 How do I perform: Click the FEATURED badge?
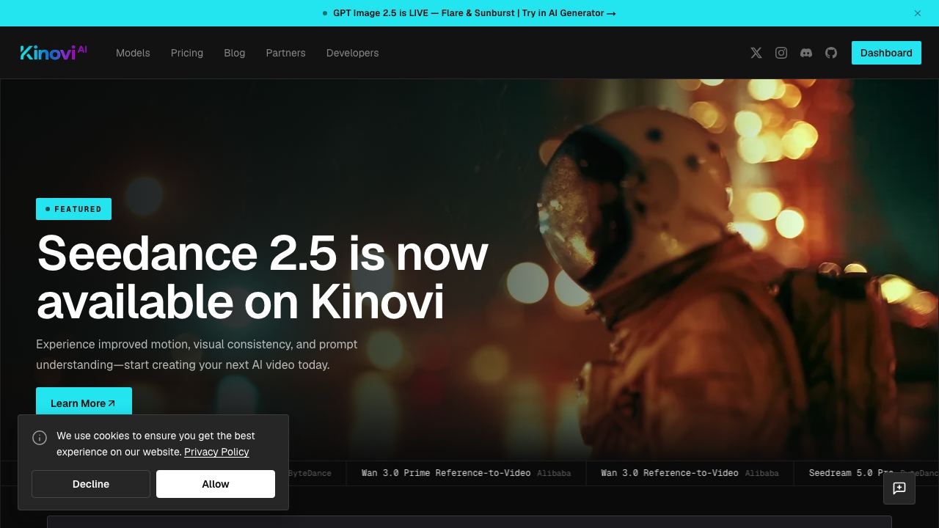[x=73, y=209]
